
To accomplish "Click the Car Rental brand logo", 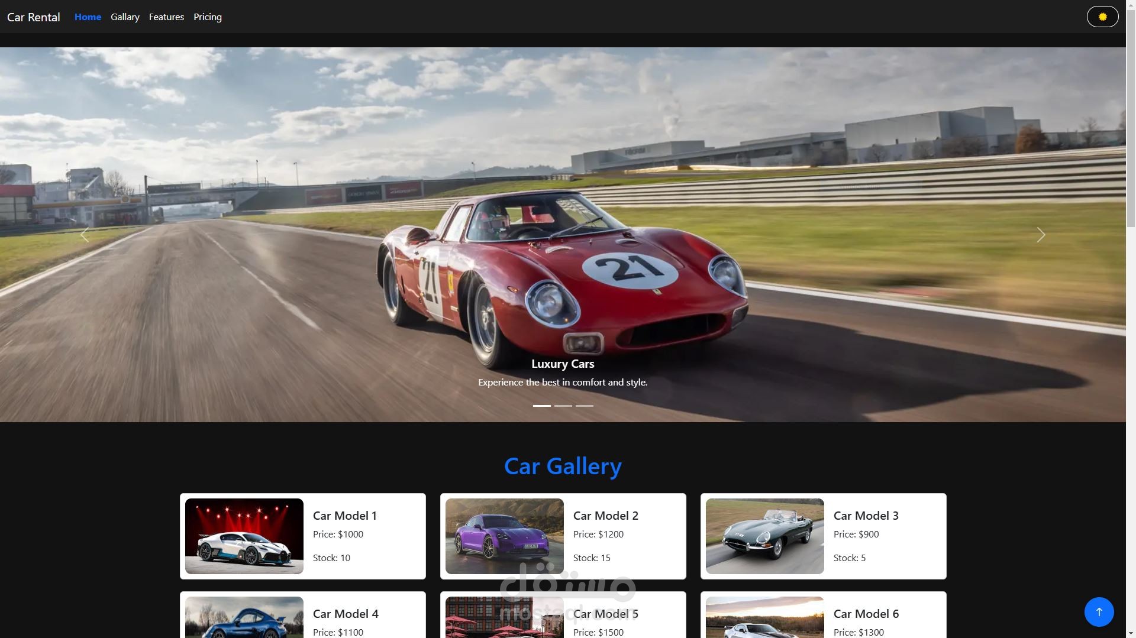I will 34,17.
